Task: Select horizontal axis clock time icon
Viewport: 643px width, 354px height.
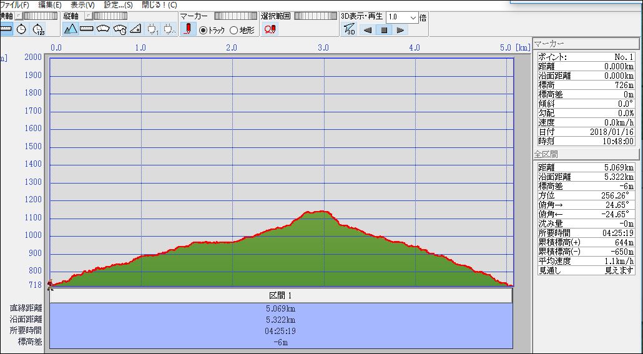Action: [x=21, y=29]
